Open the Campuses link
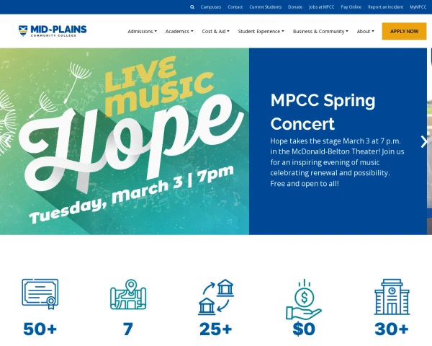This screenshot has width=432, height=346. (211, 6)
